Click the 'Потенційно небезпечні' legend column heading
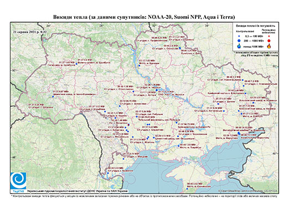This screenshot has height=204, width=288. click(269, 31)
